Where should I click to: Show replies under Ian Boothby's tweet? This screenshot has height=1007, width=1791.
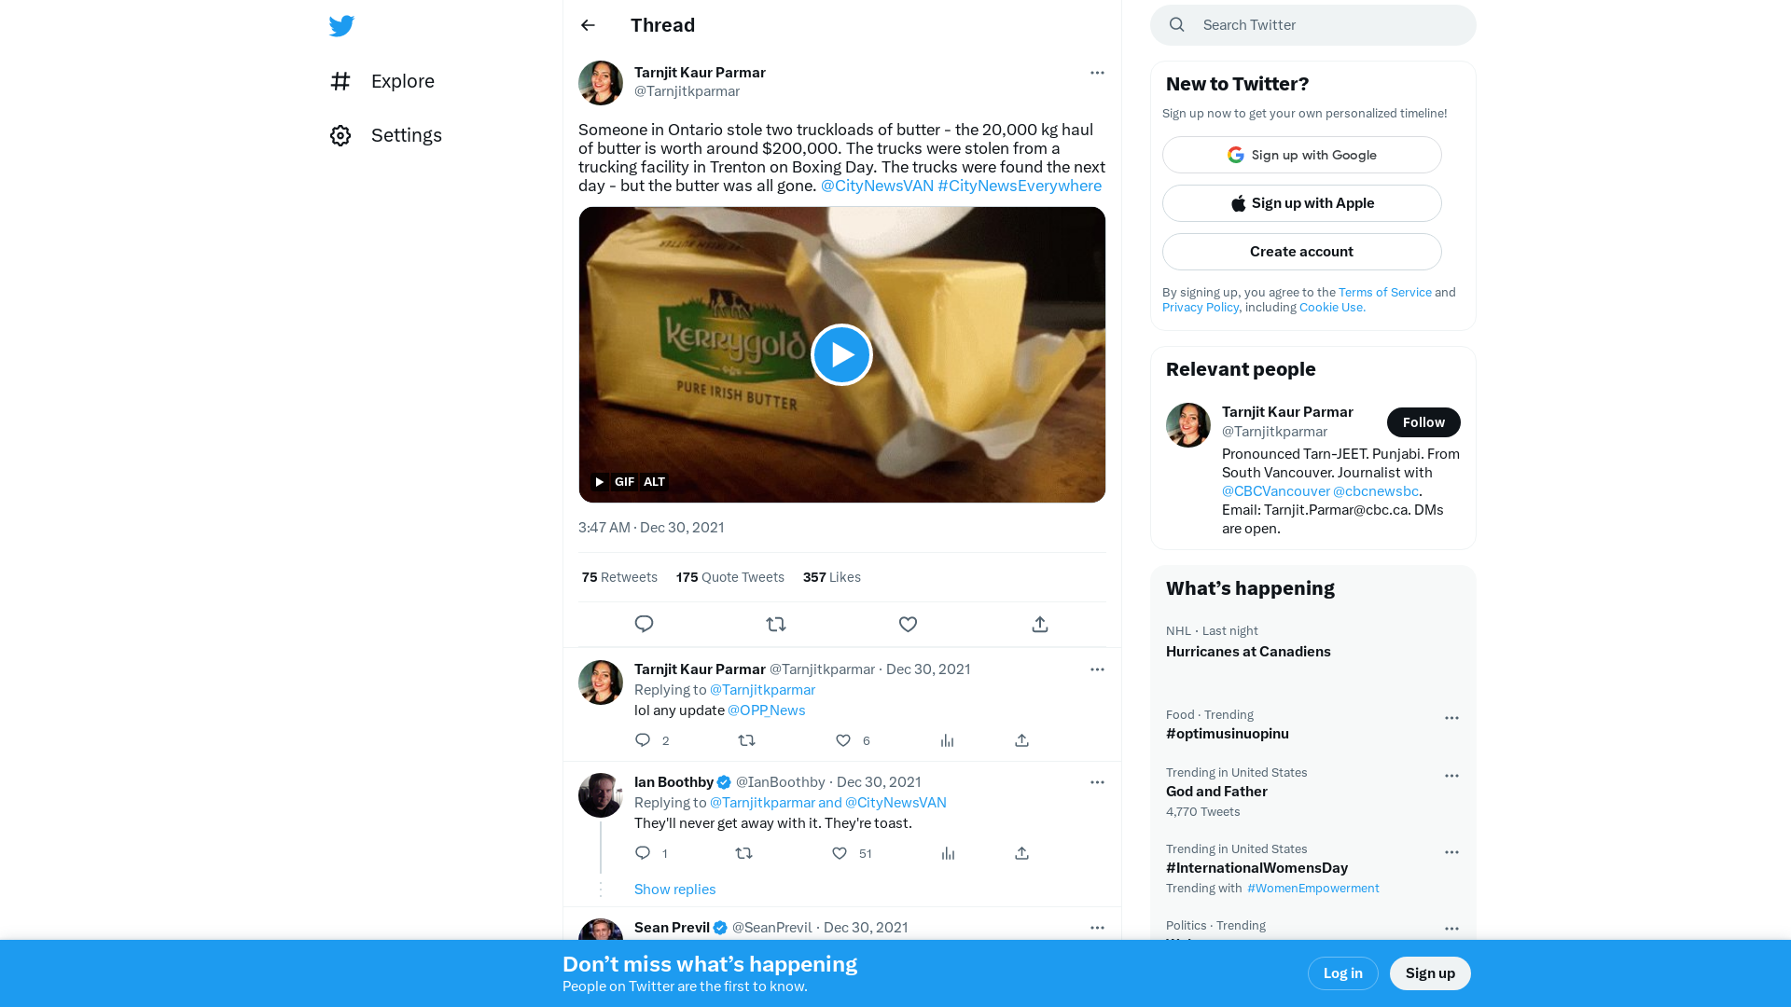[675, 890]
